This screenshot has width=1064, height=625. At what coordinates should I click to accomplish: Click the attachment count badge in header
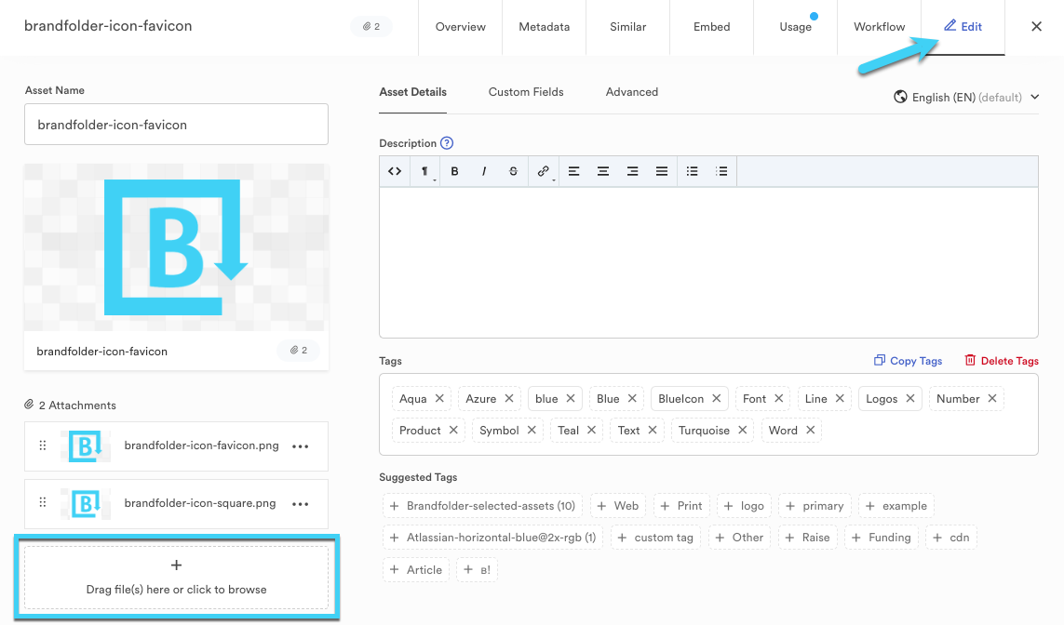point(371,26)
